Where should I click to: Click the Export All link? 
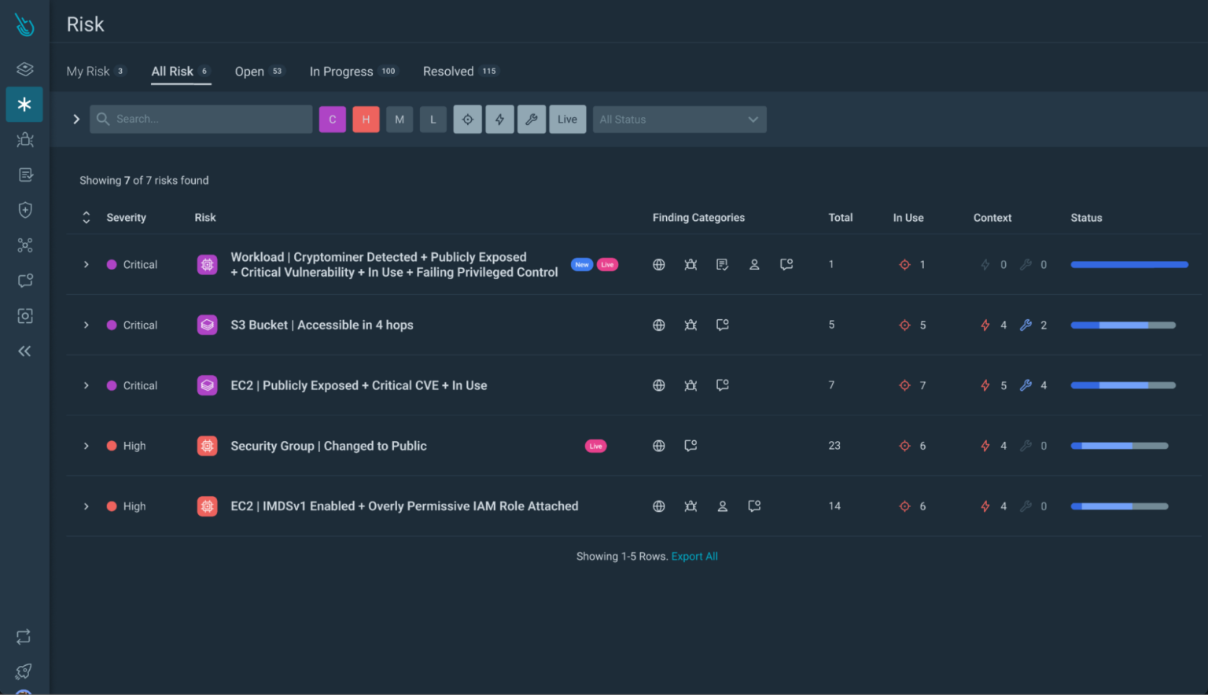[694, 556]
